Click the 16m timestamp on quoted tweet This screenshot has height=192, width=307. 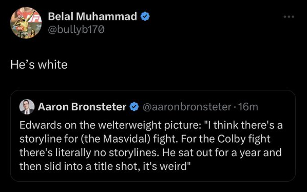click(x=248, y=107)
